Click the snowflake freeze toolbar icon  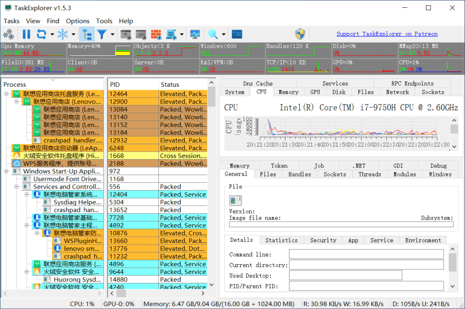point(63,34)
